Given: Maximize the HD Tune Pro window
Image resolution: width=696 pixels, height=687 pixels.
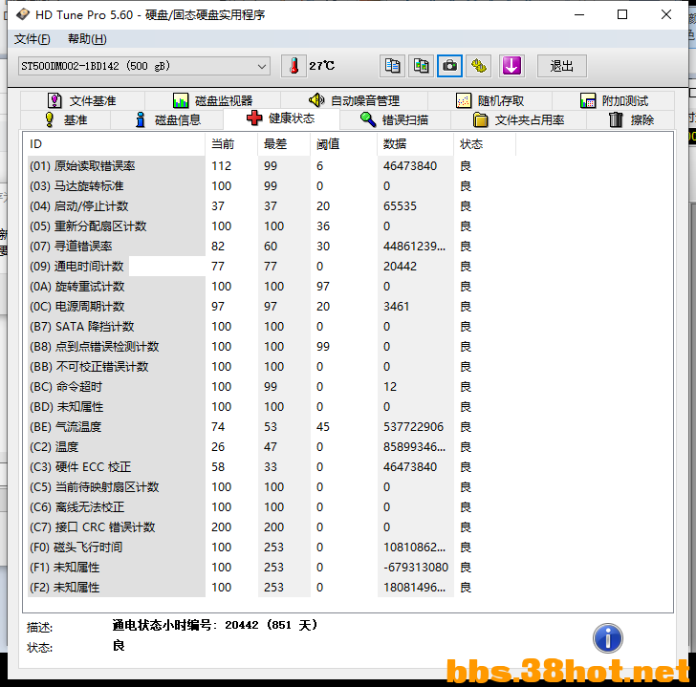Looking at the screenshot, I should (x=622, y=14).
